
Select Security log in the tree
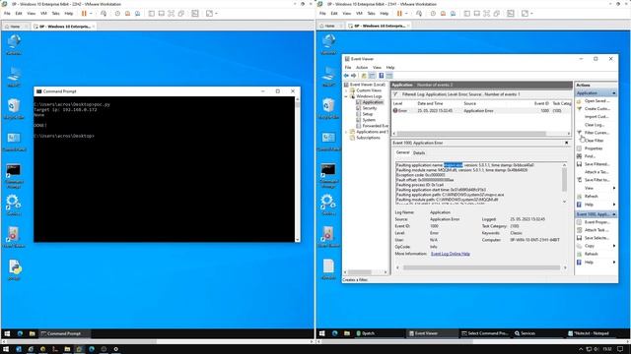[370, 108]
